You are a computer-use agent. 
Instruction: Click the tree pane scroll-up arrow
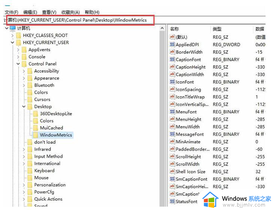pos(162,28)
